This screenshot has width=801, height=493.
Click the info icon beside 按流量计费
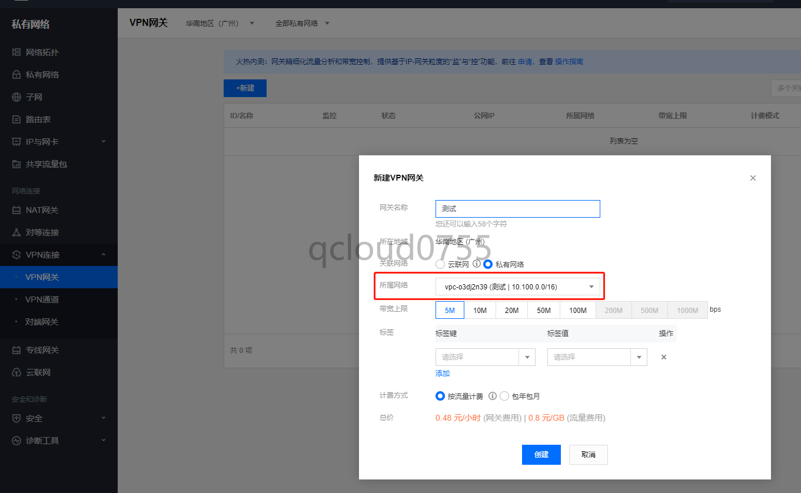tap(493, 396)
